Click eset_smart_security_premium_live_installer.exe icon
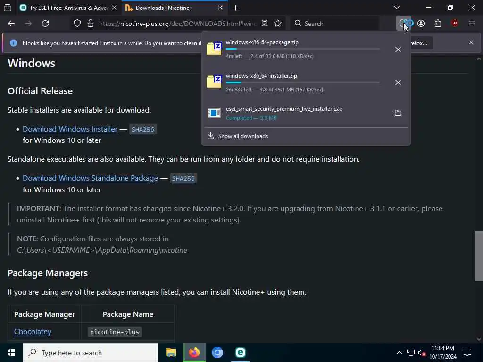Viewport: 483px width, 362px height. click(214, 113)
